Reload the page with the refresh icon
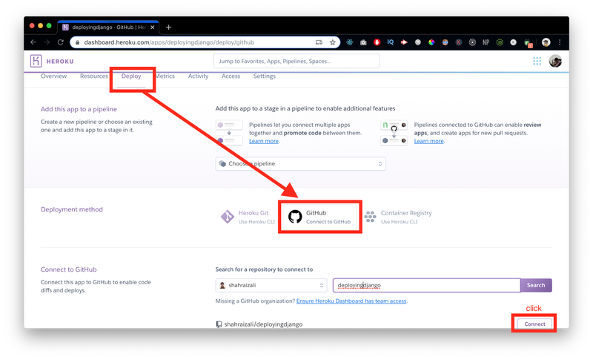The width and height of the screenshot is (593, 360). pos(61,42)
